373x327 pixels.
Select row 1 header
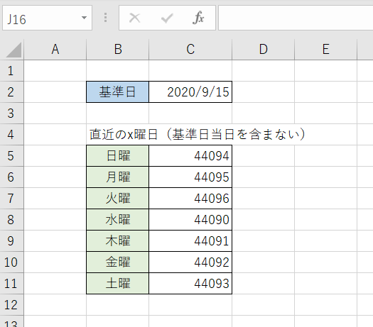[x=11, y=71]
